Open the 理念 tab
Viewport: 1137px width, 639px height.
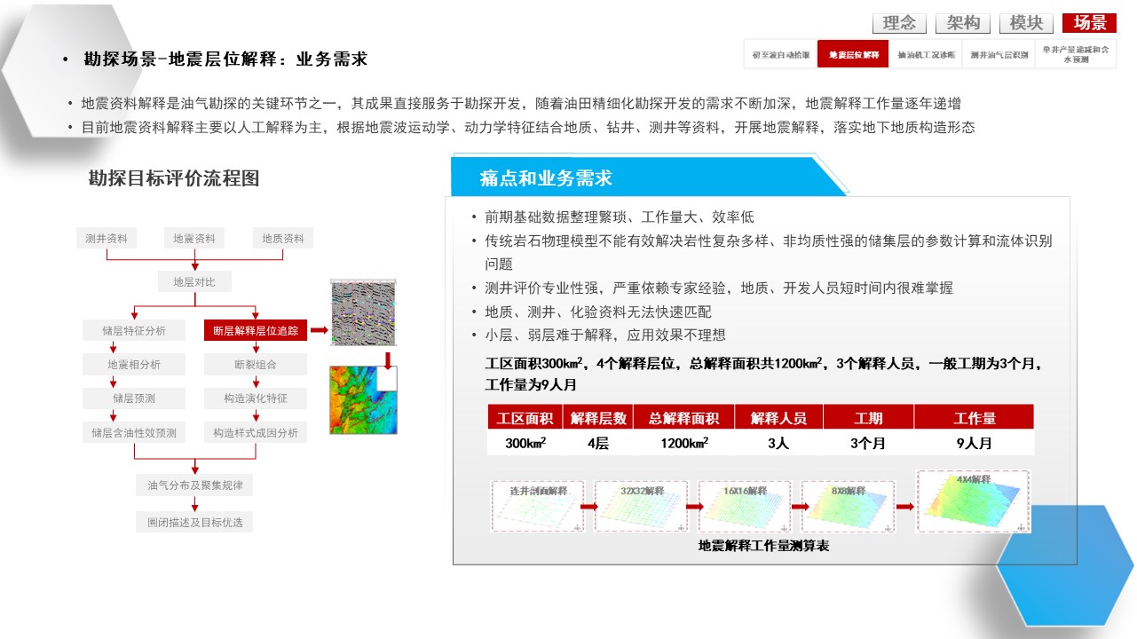click(x=899, y=23)
